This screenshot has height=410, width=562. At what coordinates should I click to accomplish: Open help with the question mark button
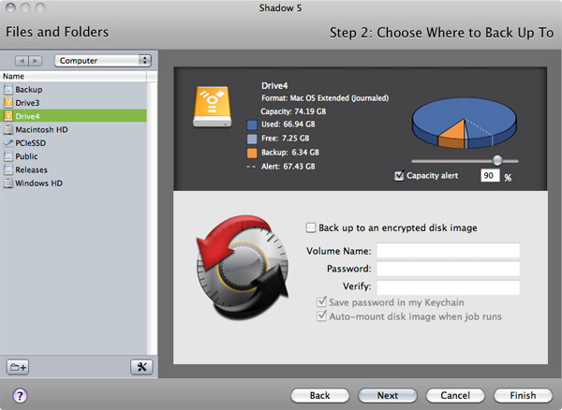click(20, 396)
